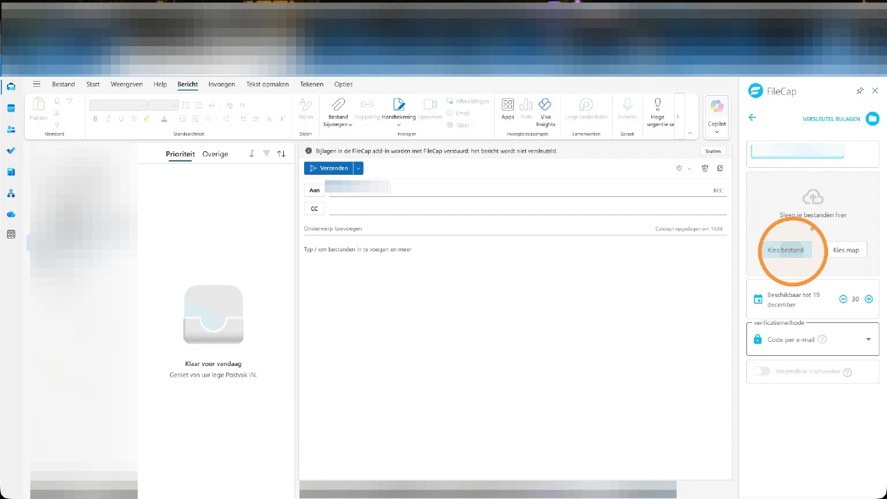Pop out the message into new window

(720, 168)
